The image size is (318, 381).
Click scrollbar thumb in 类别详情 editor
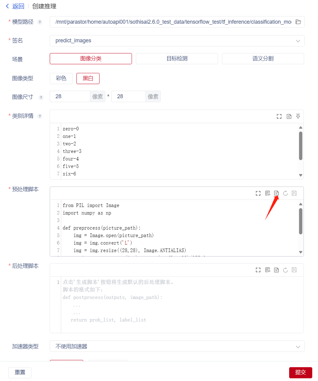pyautogui.click(x=301, y=146)
